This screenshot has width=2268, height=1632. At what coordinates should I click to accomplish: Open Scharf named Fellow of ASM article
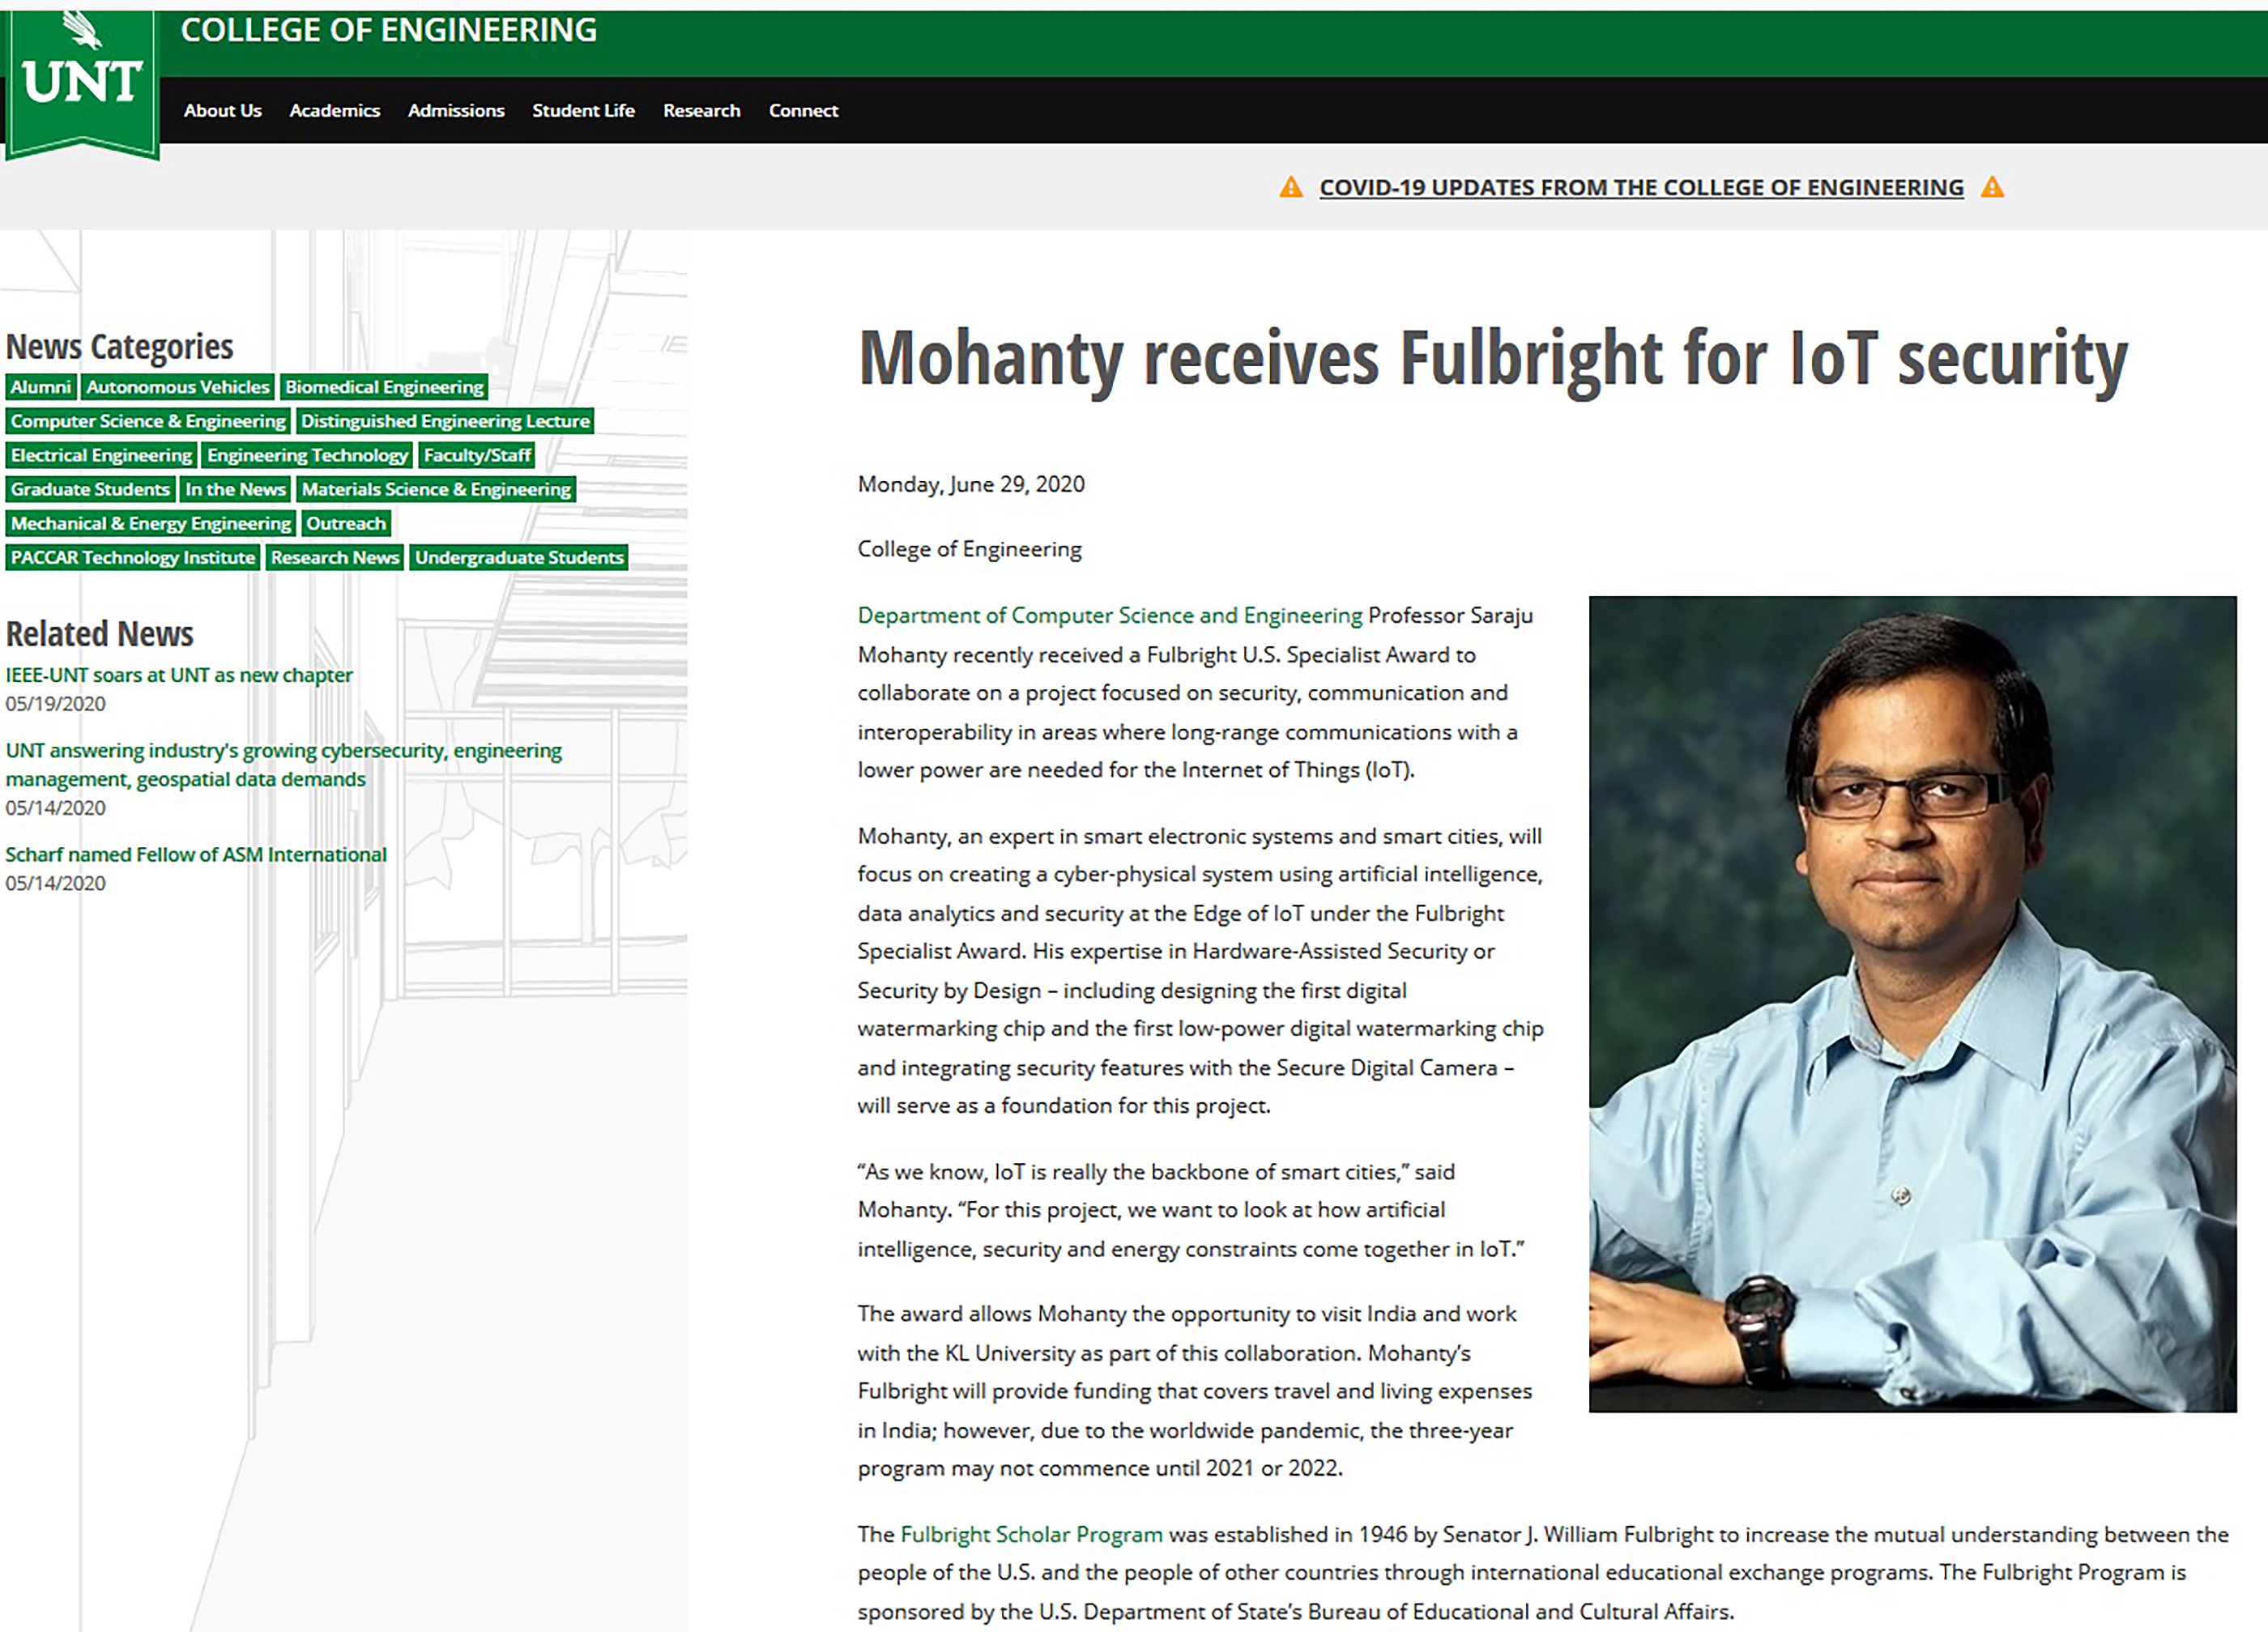196,855
